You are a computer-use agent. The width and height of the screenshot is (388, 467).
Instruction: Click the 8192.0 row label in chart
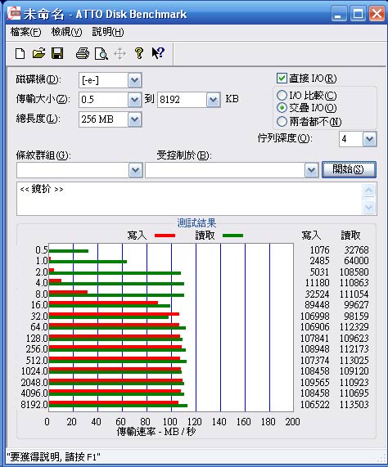pyautogui.click(x=34, y=405)
